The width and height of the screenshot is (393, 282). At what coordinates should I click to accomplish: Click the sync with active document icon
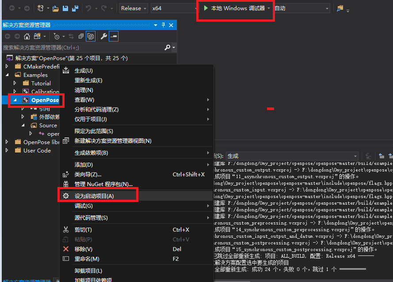tap(72, 36)
